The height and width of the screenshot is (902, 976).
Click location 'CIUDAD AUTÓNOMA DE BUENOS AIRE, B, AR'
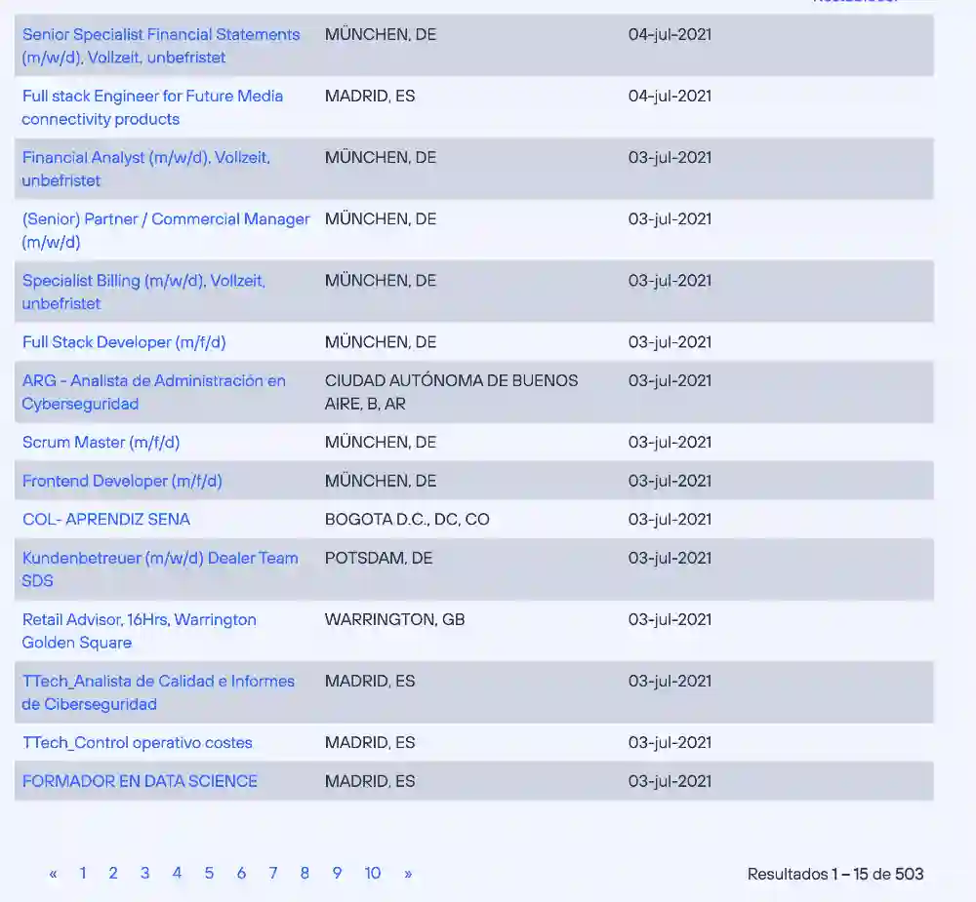pos(451,392)
